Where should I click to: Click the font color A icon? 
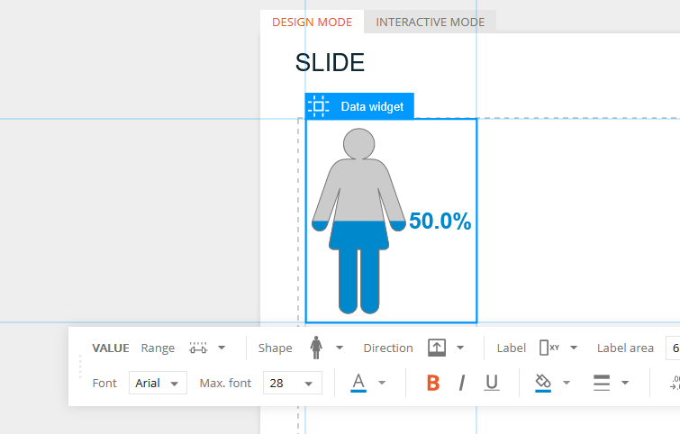coord(358,383)
